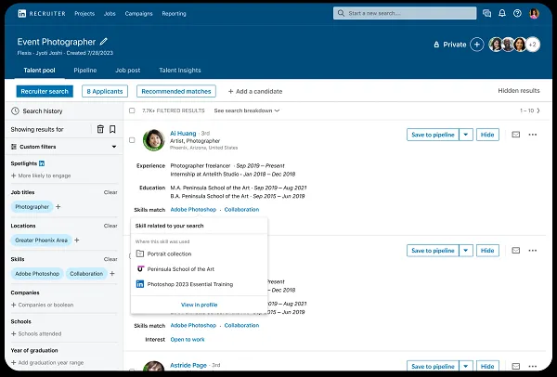Open Astride Page's Save to pipeline arrow
The image size is (557, 377).
[x=466, y=366]
